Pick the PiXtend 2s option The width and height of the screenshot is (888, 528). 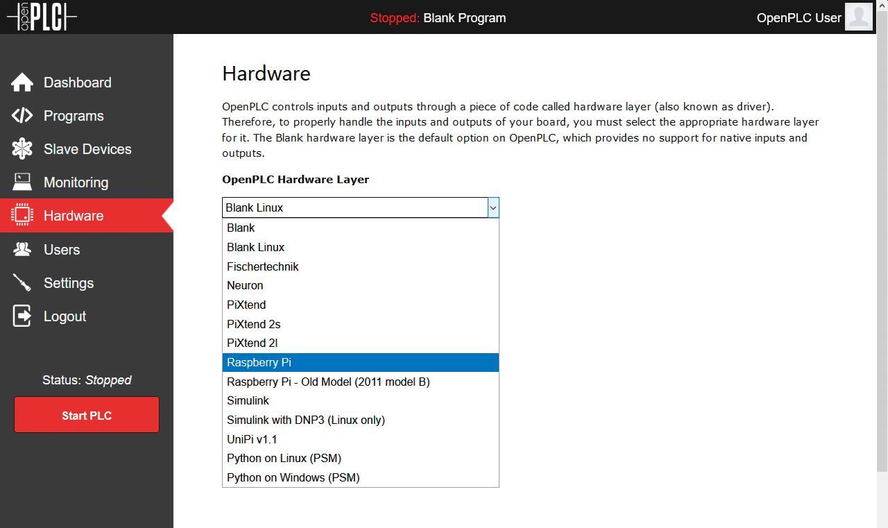[x=360, y=324]
